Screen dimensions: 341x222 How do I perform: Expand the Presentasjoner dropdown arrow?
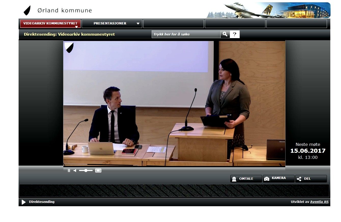(138, 24)
